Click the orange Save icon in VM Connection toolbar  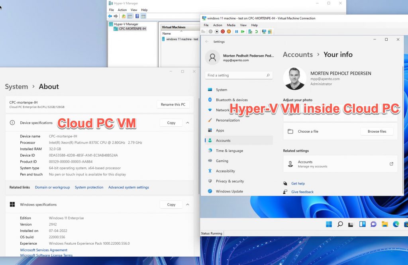coord(229,31)
